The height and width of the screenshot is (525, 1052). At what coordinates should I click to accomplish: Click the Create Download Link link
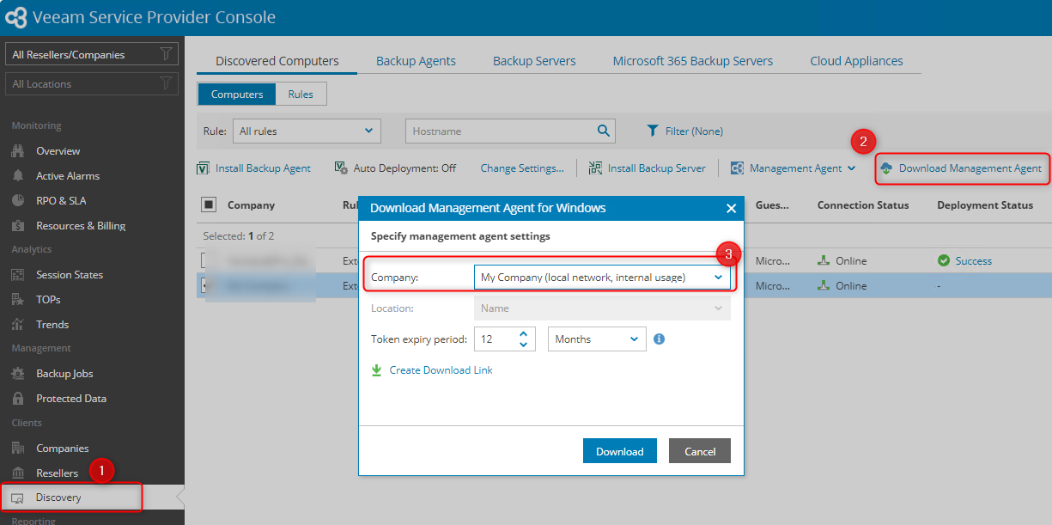441,370
